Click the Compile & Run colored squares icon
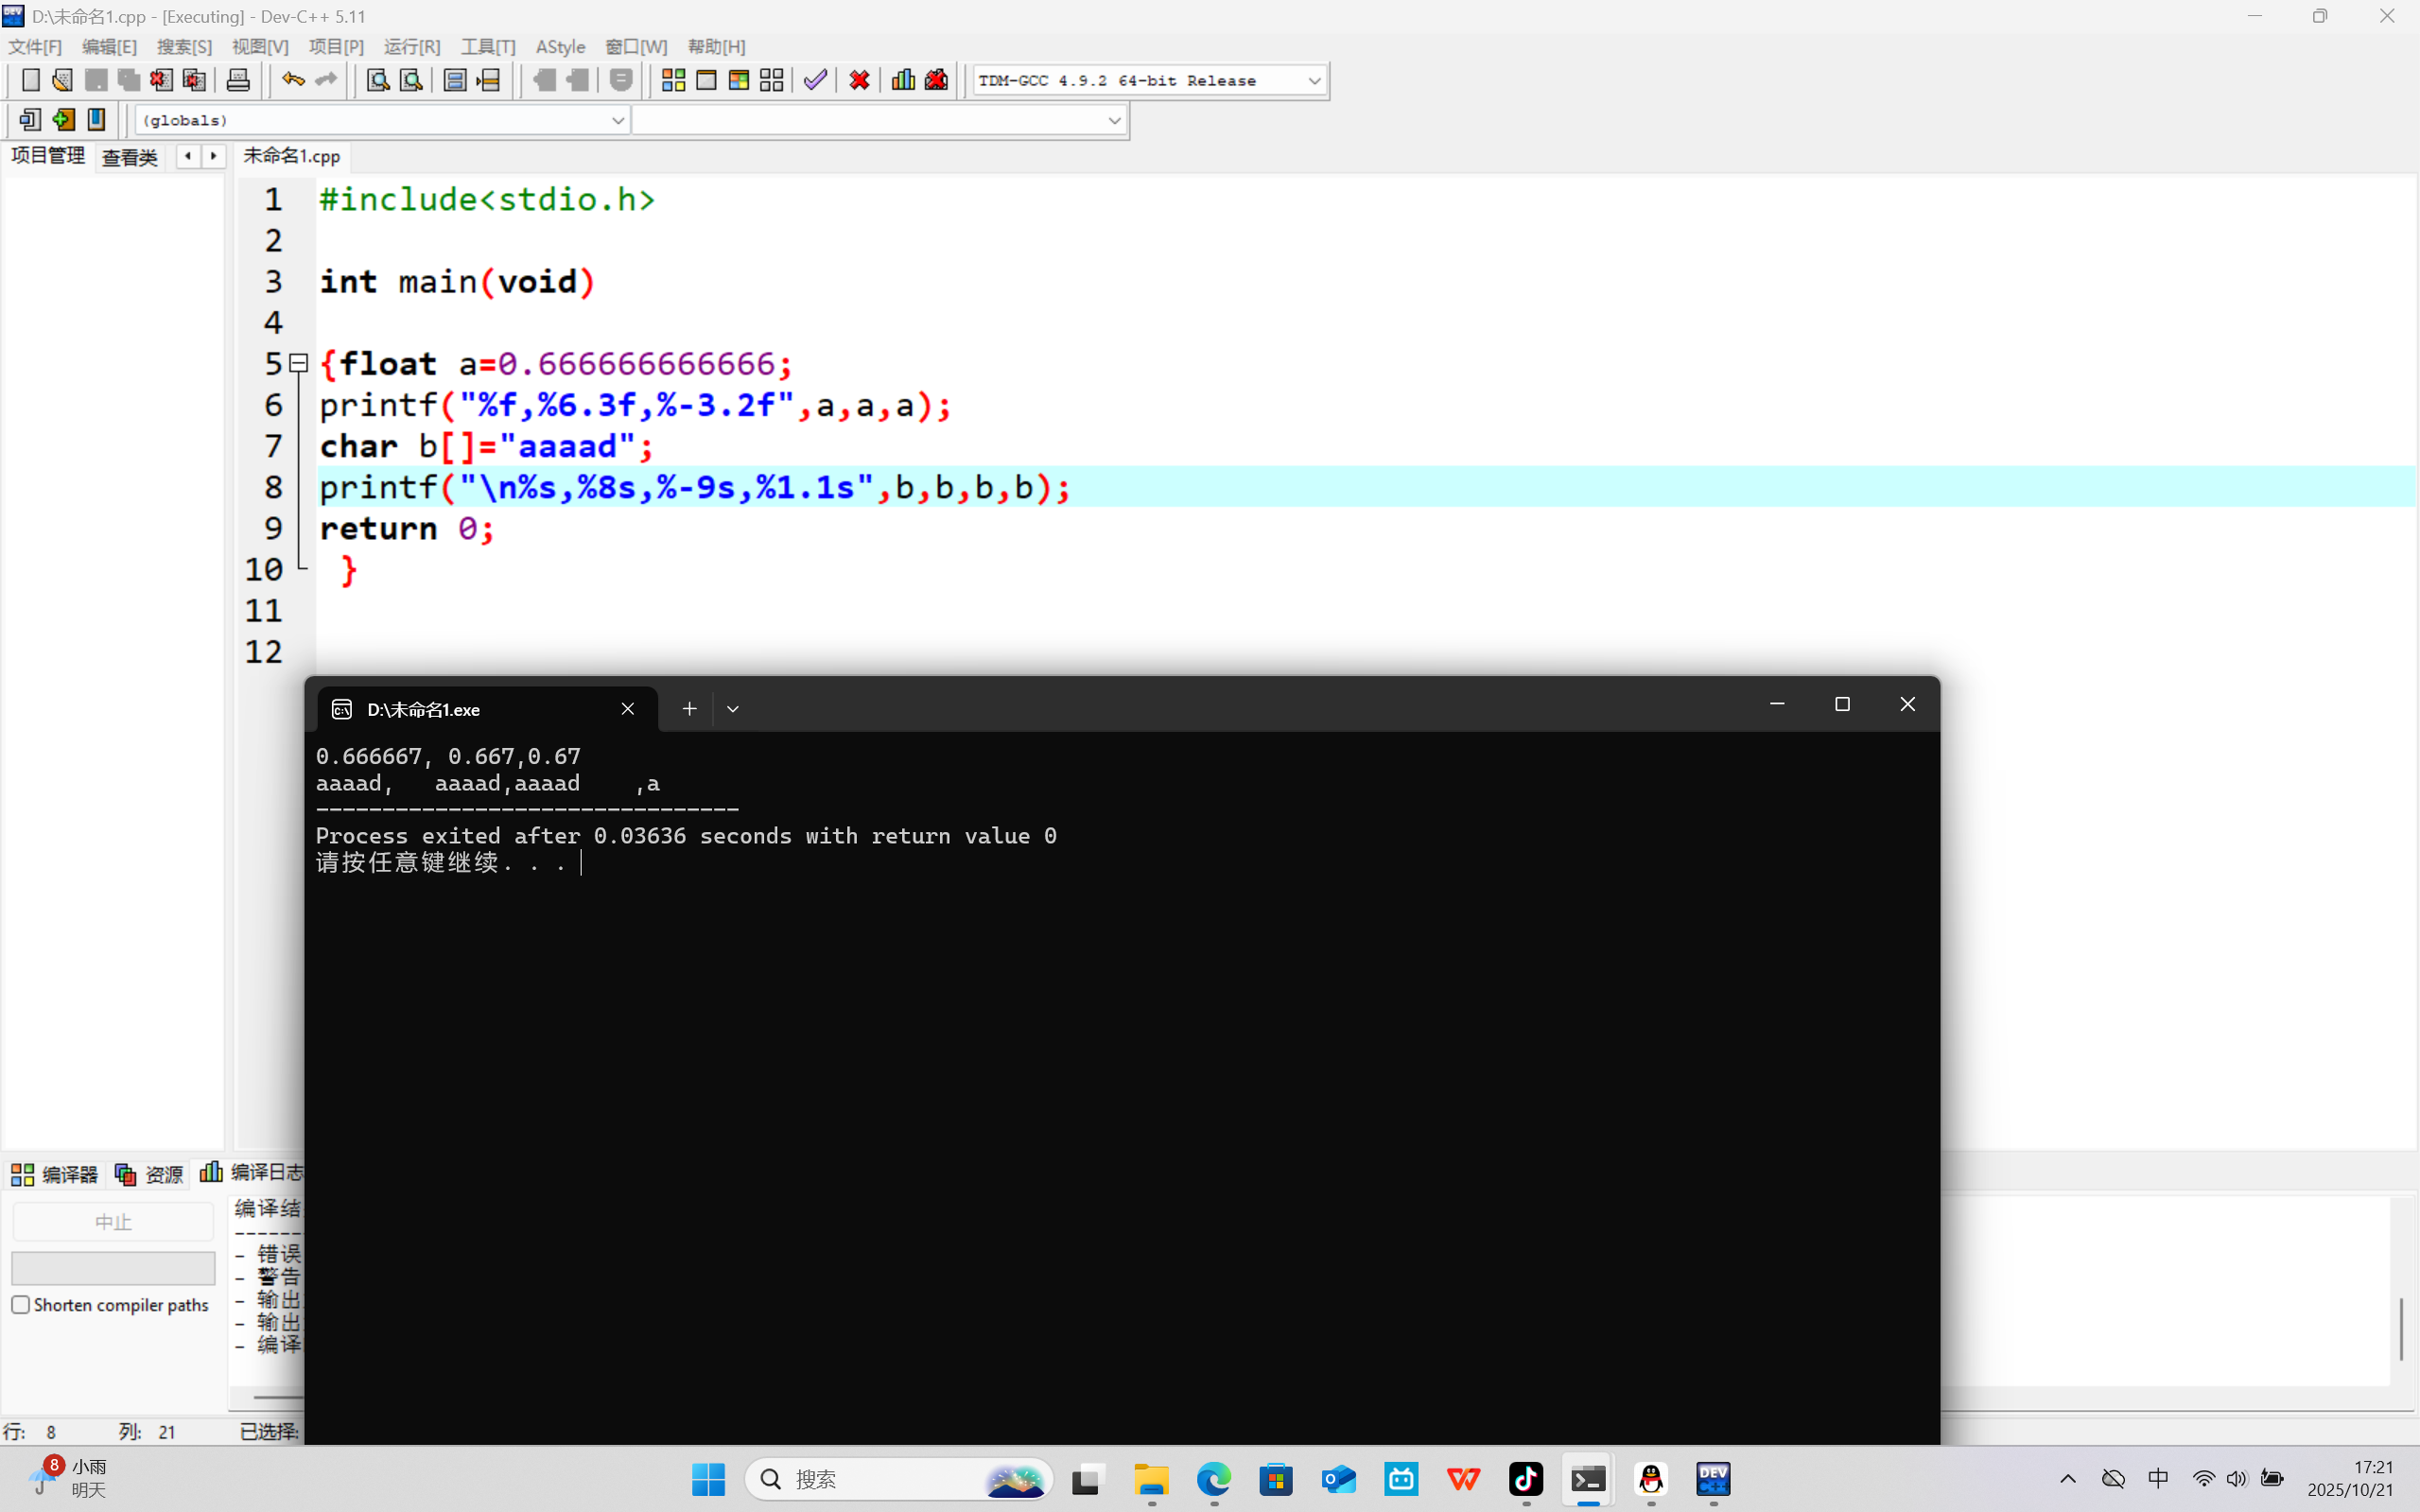The image size is (2420, 1512). (739, 80)
